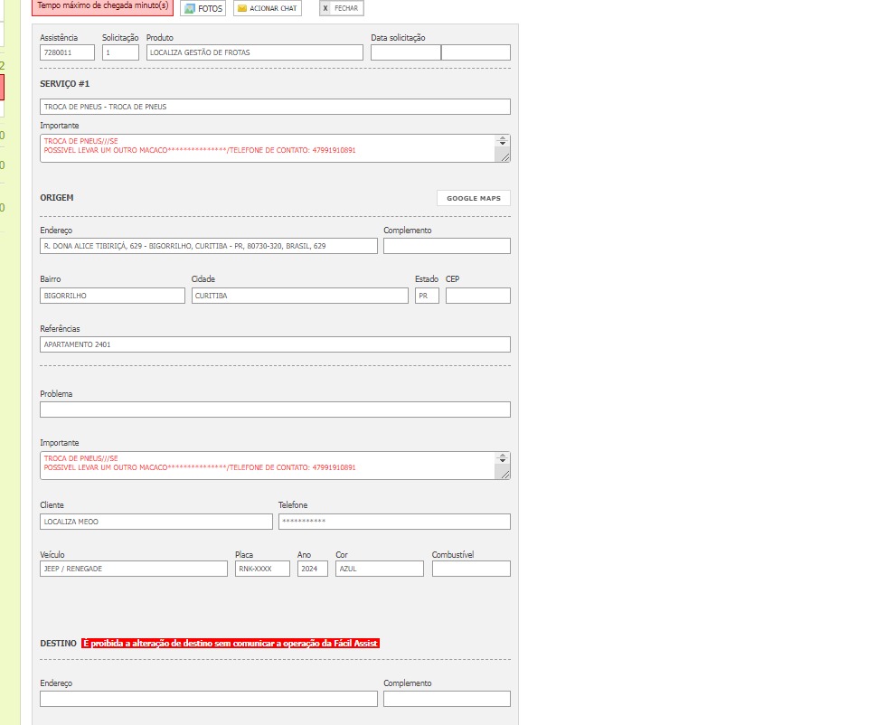The width and height of the screenshot is (886, 725).
Task: Click the TROCA DE PNEUS service field
Action: point(275,107)
